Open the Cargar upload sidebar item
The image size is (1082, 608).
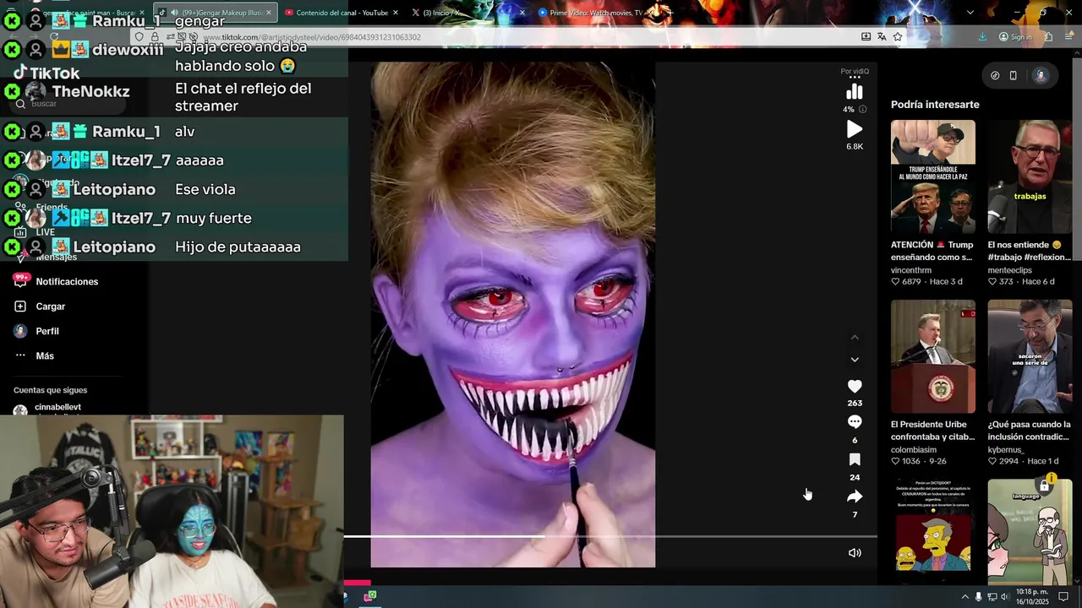(50, 307)
